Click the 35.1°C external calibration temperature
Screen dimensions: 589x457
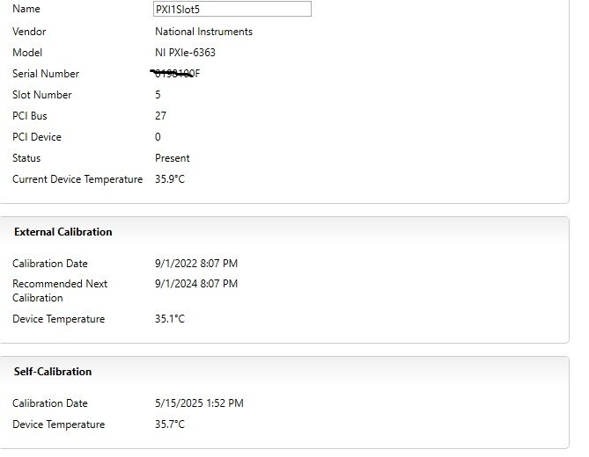tap(170, 319)
